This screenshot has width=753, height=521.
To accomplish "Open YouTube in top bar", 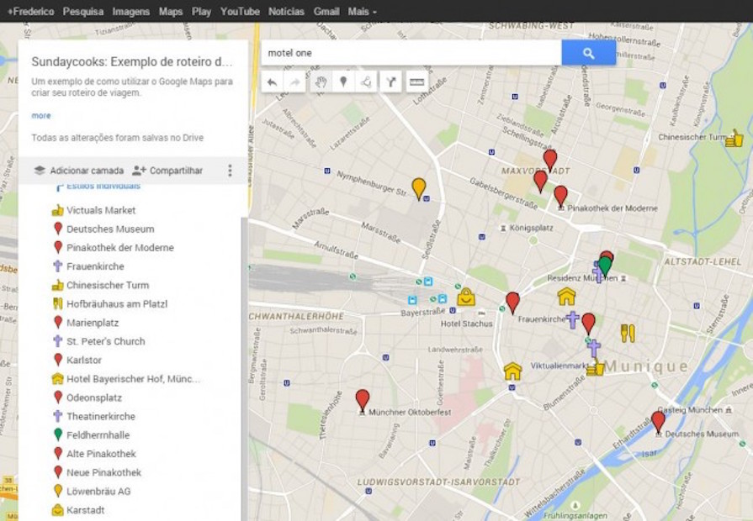I will click(240, 12).
